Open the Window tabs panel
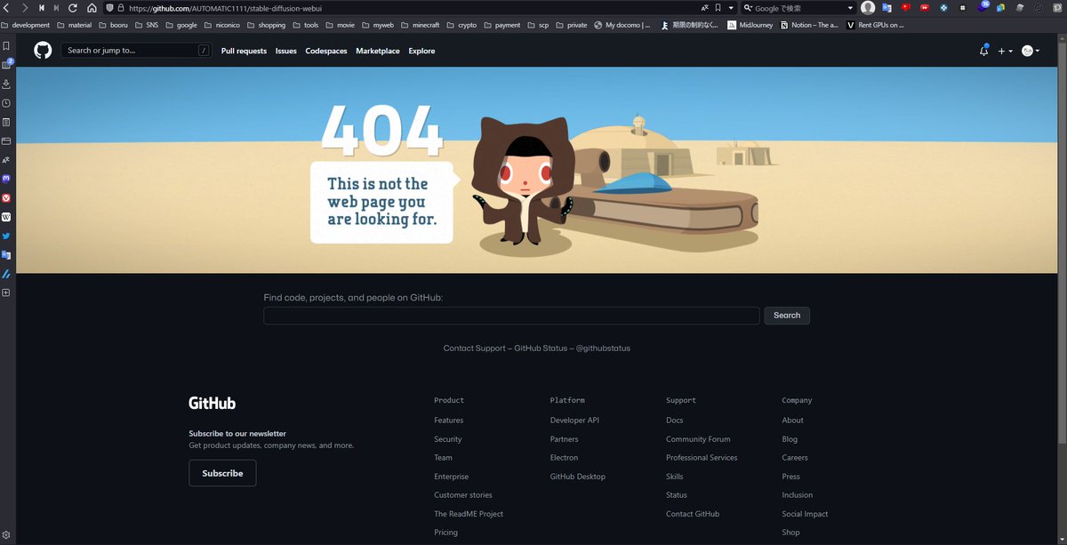 tap(6, 140)
